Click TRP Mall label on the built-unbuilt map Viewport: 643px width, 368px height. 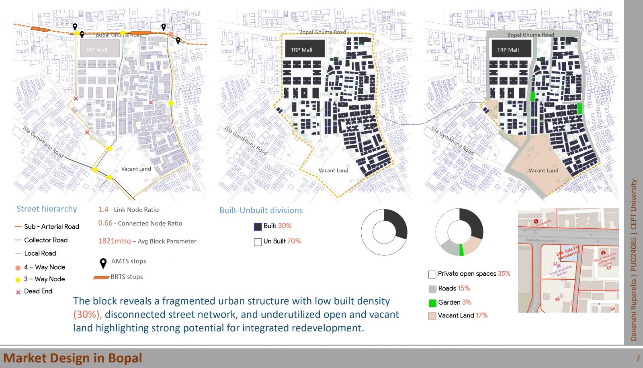point(301,50)
